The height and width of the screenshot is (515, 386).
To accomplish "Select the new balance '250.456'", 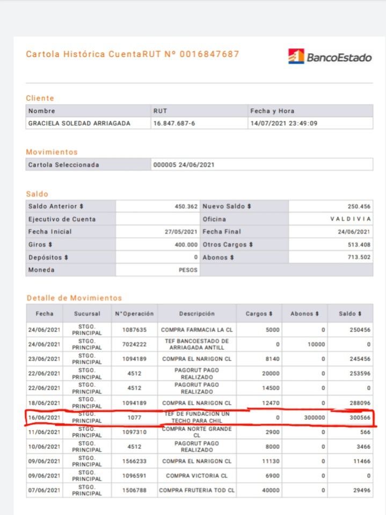I will click(359, 206).
